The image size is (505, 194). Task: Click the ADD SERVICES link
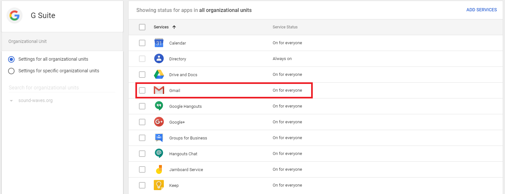481,10
